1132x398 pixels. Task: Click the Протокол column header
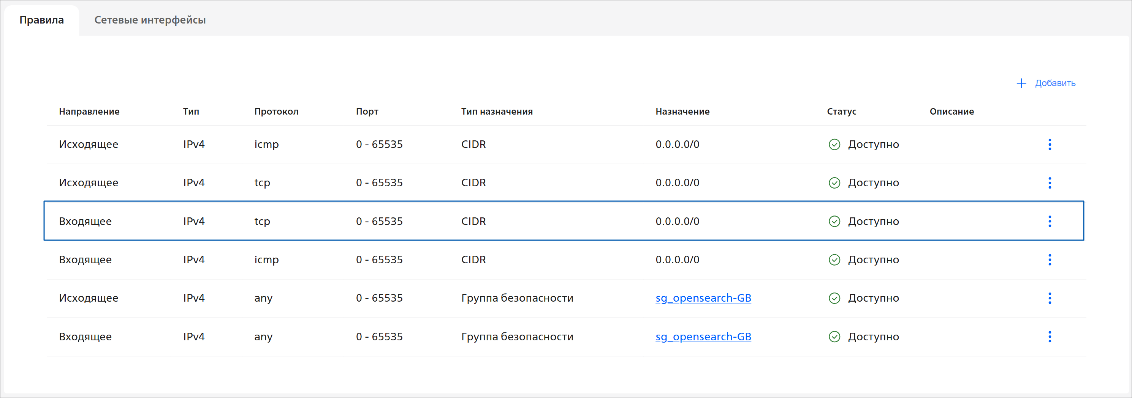[276, 112]
